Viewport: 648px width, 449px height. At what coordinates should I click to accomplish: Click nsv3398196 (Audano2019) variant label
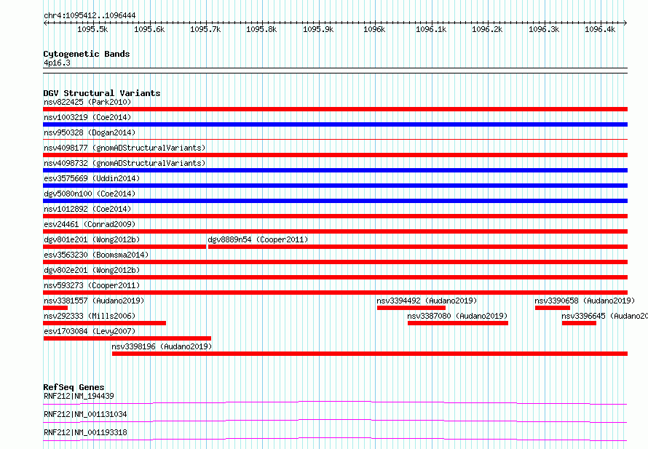(x=162, y=346)
